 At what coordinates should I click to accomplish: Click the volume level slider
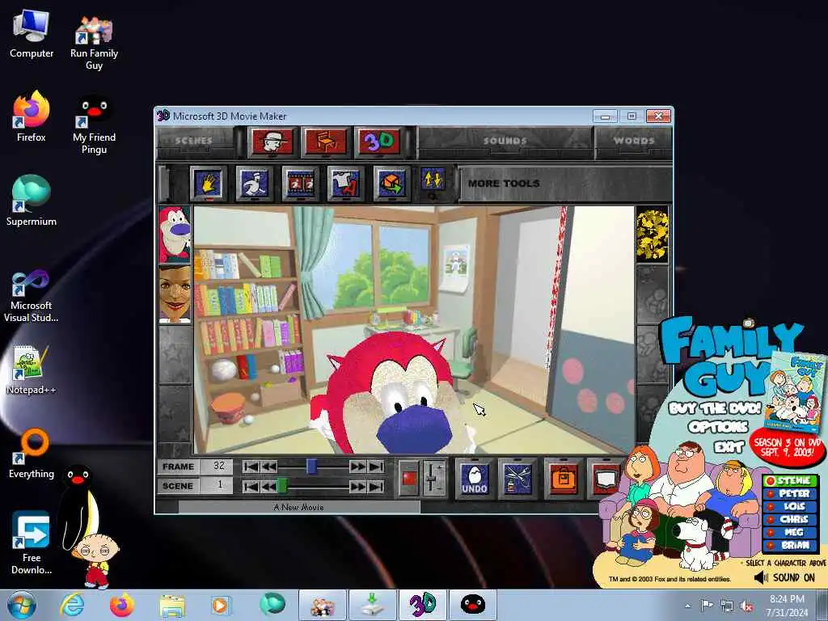(x=432, y=479)
